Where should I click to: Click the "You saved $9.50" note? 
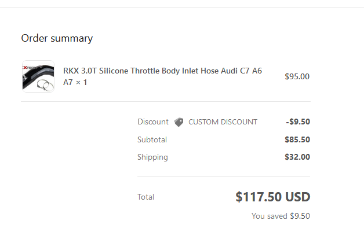pyautogui.click(x=281, y=216)
